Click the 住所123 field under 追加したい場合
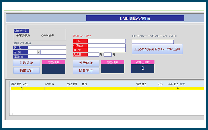This screenshot has height=130, width=208. pyautogui.click(x=47, y=56)
